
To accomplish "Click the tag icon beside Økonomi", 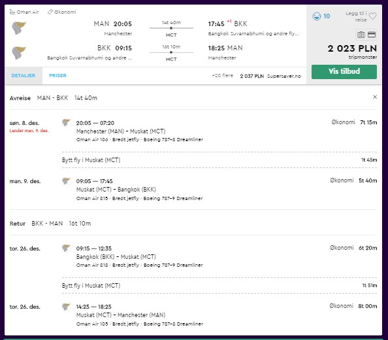I will (50, 12).
